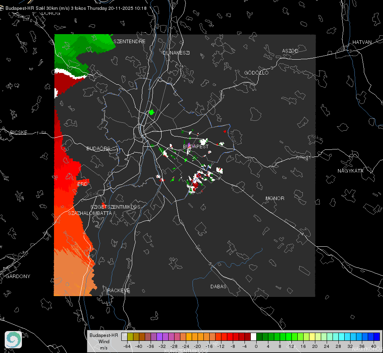Click the BUDAPEST city label
The image size is (383, 353).
pos(196,146)
